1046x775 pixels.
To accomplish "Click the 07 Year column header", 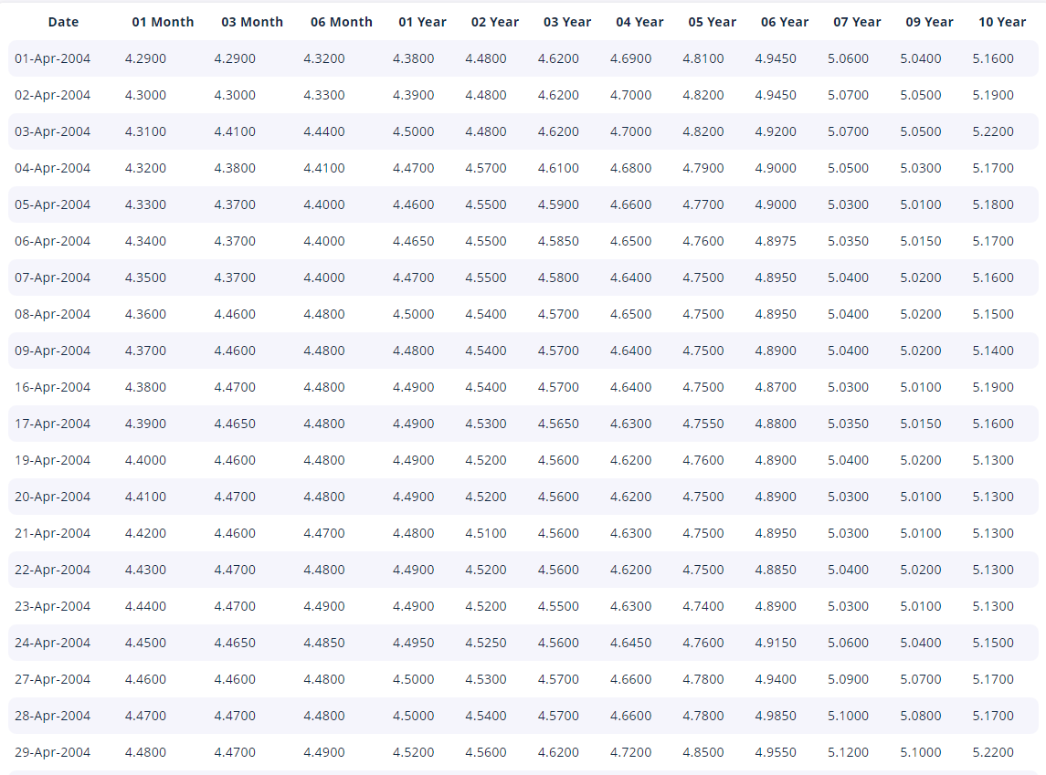I will pos(857,22).
